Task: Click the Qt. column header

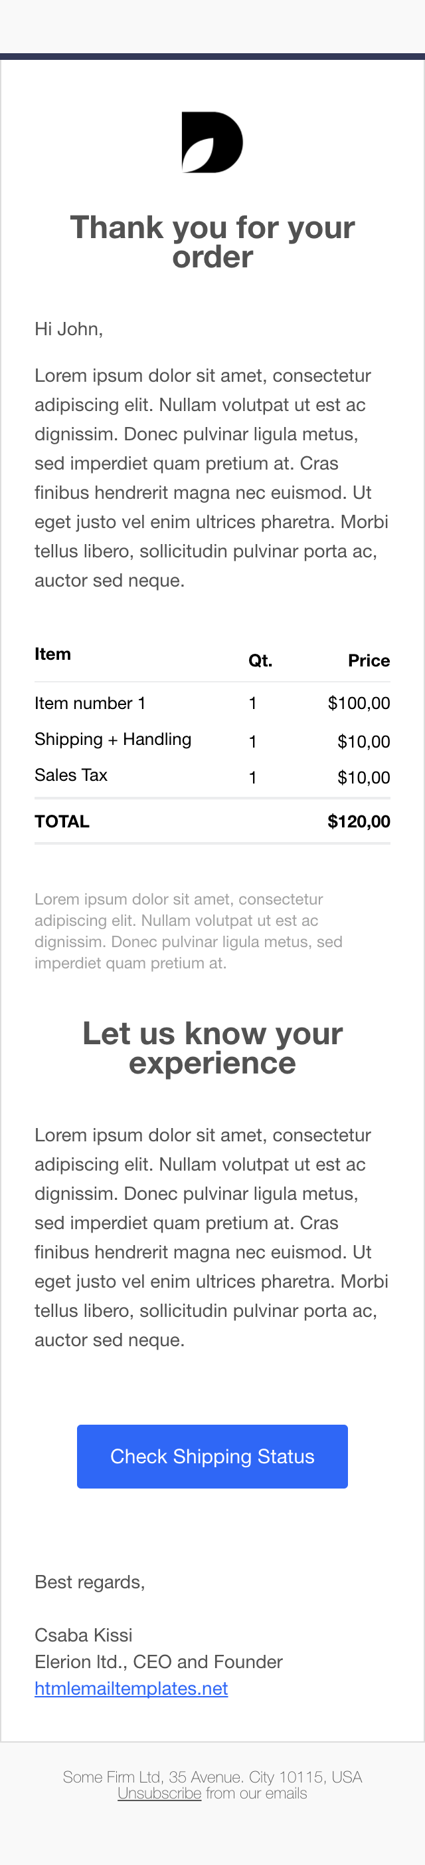Action: coord(260,660)
